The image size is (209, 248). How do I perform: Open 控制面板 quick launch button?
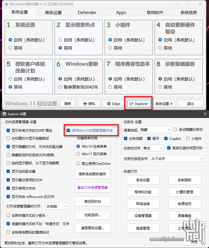185,180
